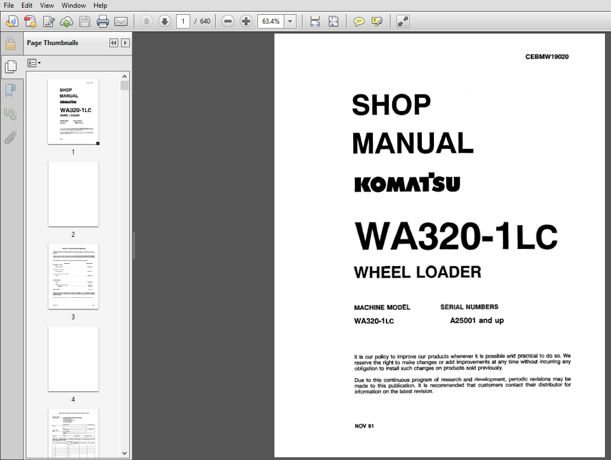Click the 'WA320-1LC' model heading
This screenshot has width=611, height=460.
456,236
